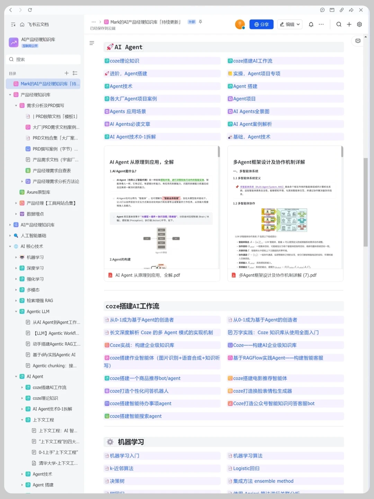Viewport: 374px width, 499px height.
Task: Collapse the 需求分析及PRD撰写 node
Action: [x=16, y=105]
